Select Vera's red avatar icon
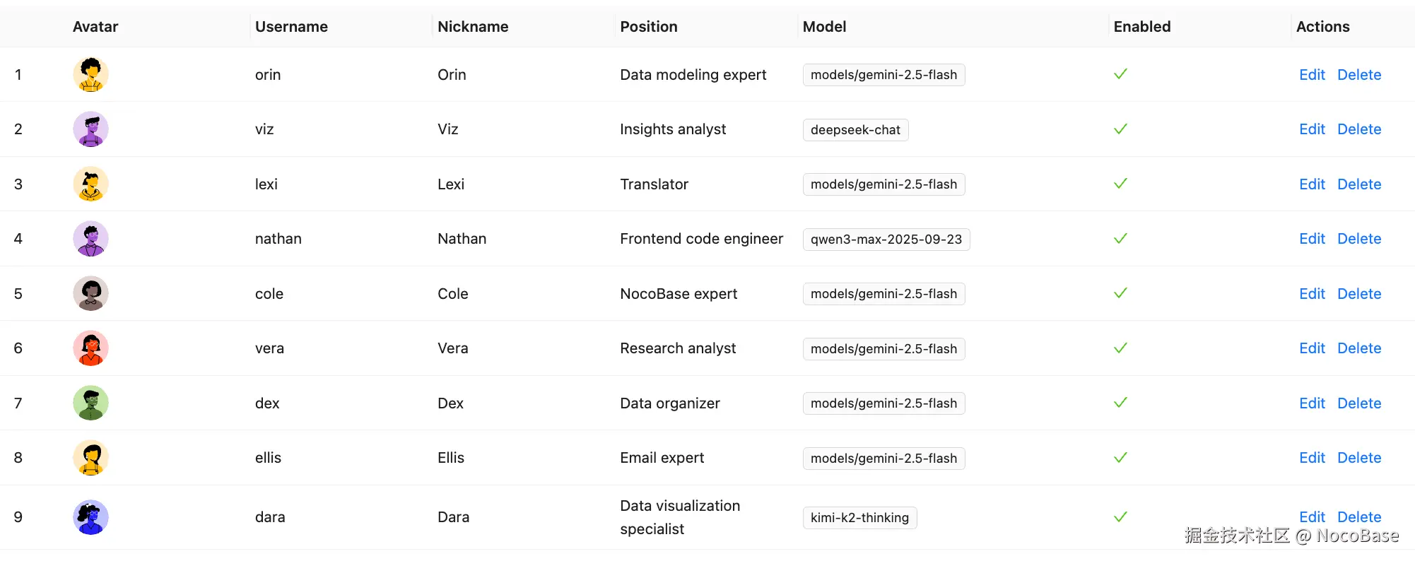Screen dimensions: 1415x561 click(90, 348)
